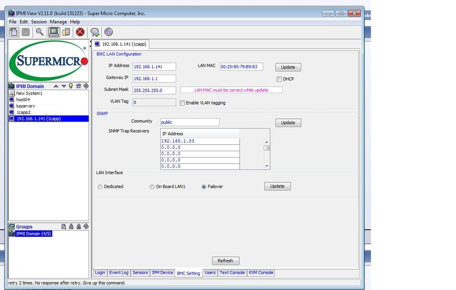The image size is (456, 290).
Task: Click the refresh arrows icon in Groups header
Action: pyautogui.click(x=85, y=227)
